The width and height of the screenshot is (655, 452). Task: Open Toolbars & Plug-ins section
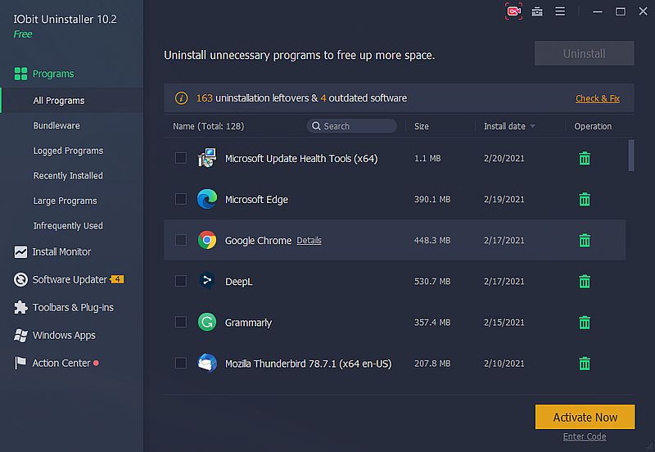[73, 307]
